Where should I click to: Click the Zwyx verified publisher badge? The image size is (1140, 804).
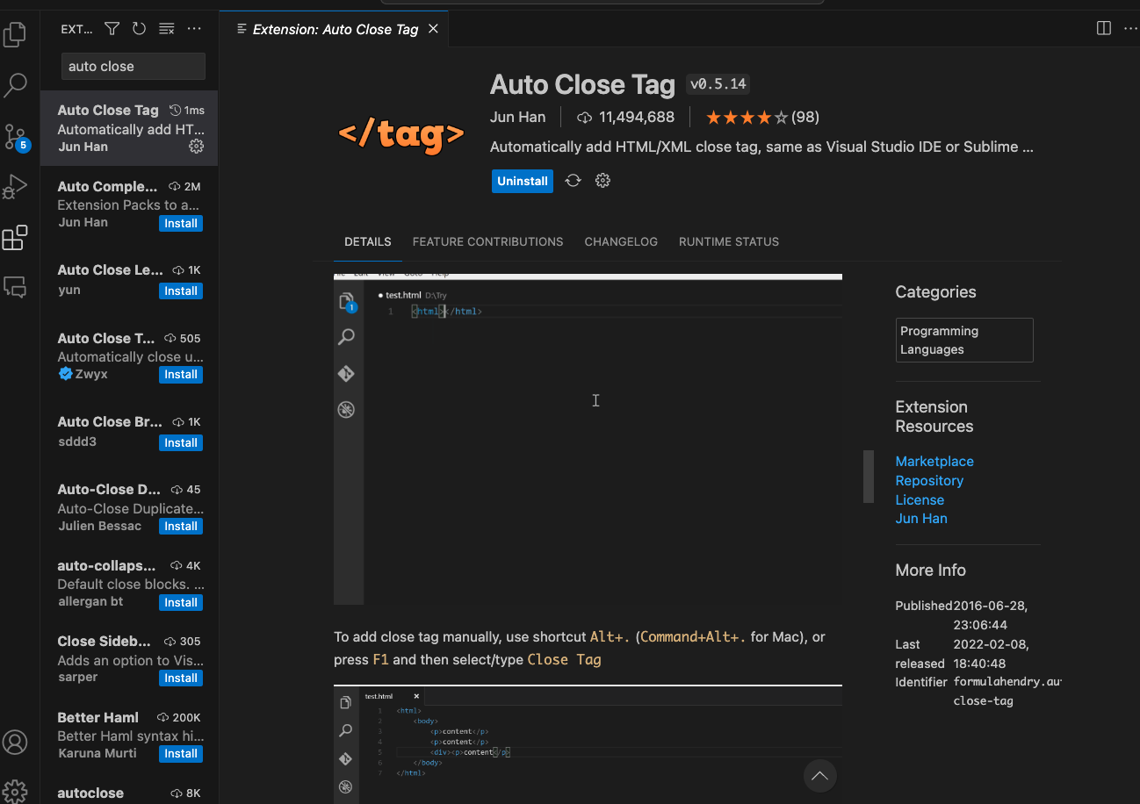pos(65,374)
